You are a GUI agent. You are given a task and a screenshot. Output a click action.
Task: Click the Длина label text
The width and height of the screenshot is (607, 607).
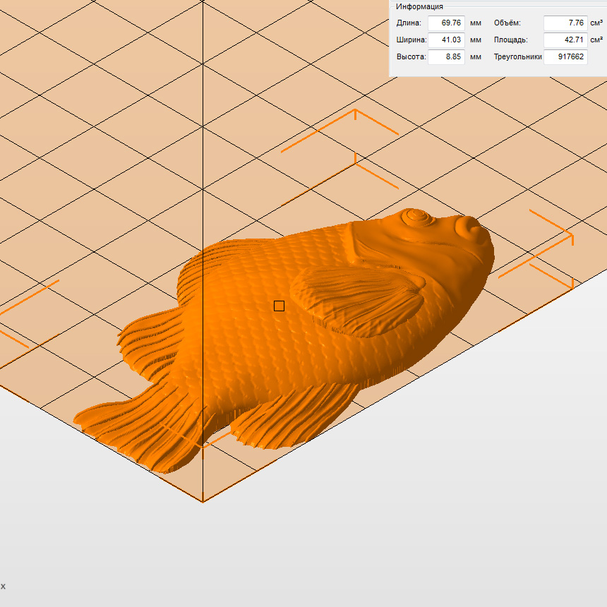409,23
